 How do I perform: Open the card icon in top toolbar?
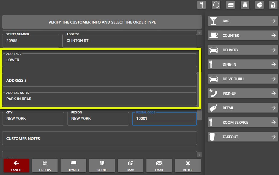point(230,5)
